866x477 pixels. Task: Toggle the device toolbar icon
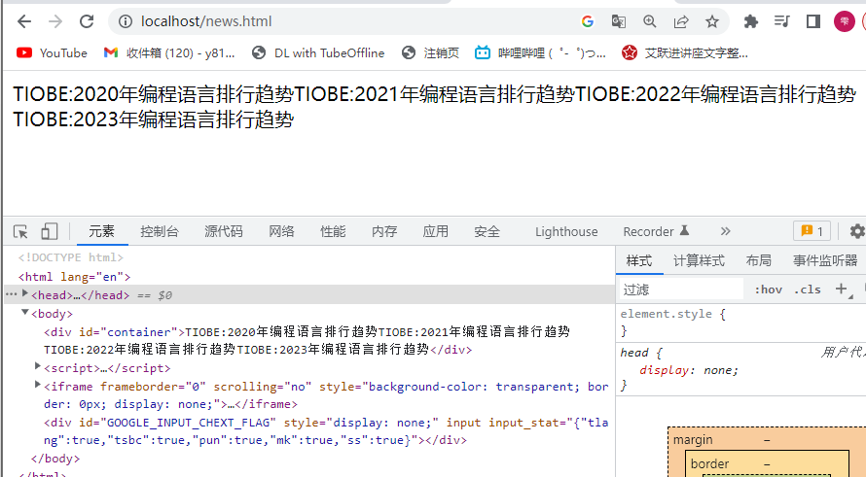pos(49,231)
